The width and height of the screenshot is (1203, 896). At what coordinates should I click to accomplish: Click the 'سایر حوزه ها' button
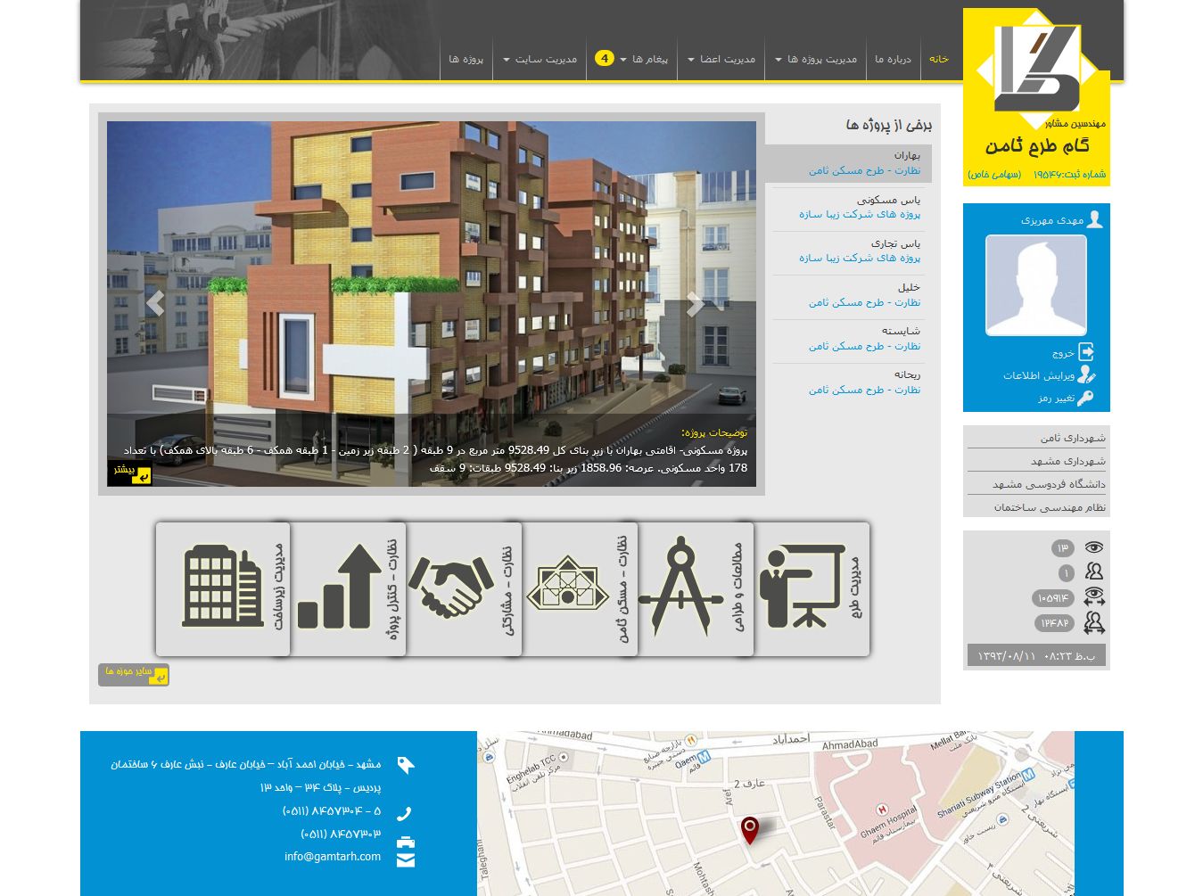click(x=134, y=674)
